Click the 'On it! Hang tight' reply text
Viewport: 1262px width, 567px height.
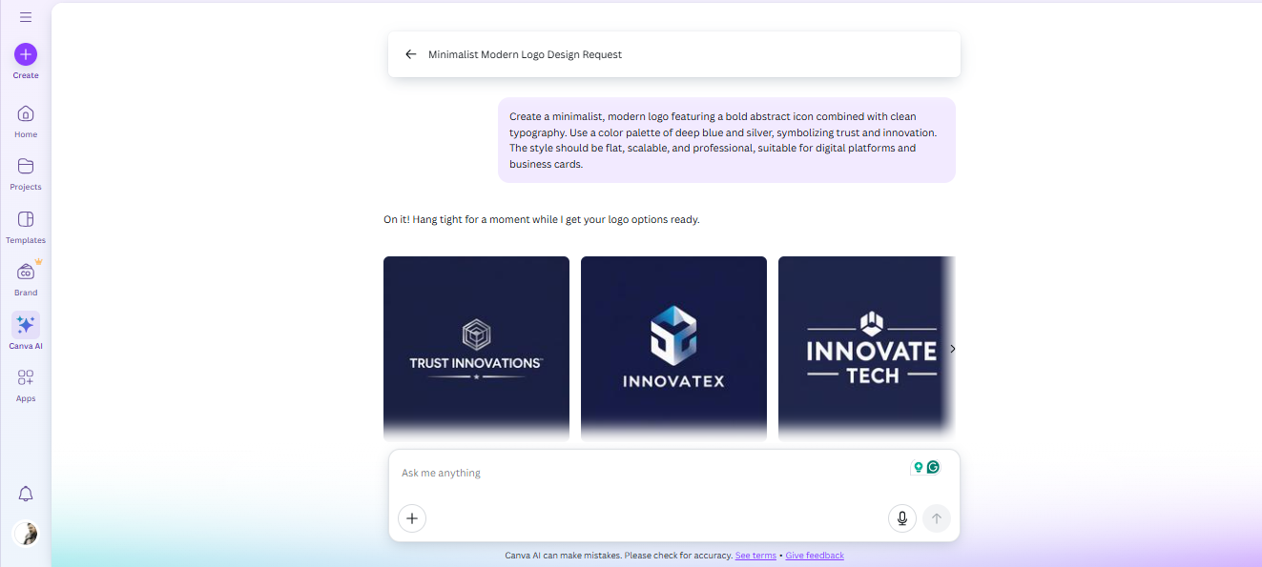pos(542,219)
